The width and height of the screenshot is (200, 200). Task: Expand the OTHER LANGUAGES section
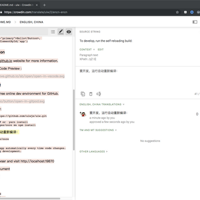coord(93,152)
